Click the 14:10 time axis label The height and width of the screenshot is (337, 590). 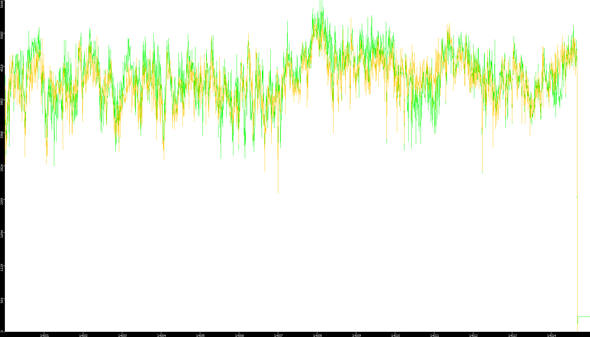[x=395, y=335]
